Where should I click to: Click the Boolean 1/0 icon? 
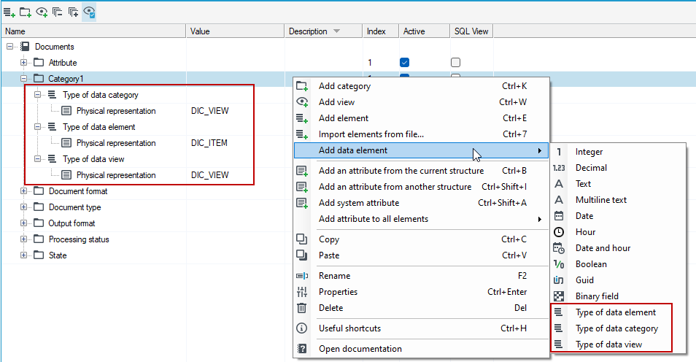559,264
